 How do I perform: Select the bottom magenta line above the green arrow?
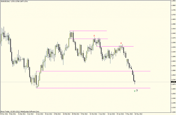93,88
